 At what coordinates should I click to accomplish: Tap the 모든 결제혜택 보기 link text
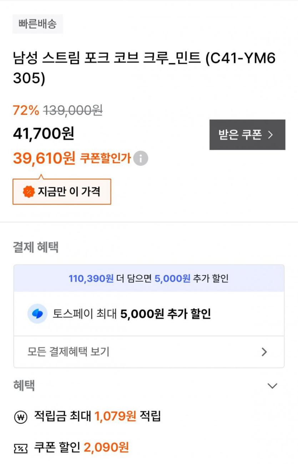[69, 352]
